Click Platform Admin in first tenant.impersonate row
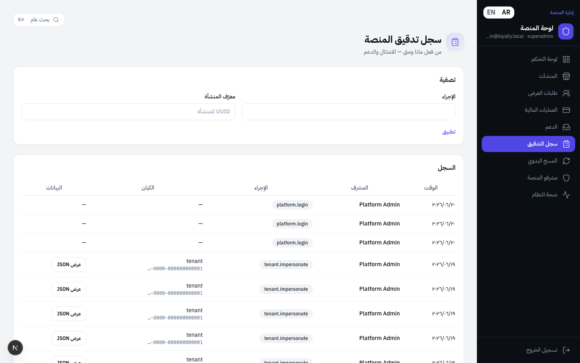Image resolution: width=580 pixels, height=363 pixels. [379, 264]
